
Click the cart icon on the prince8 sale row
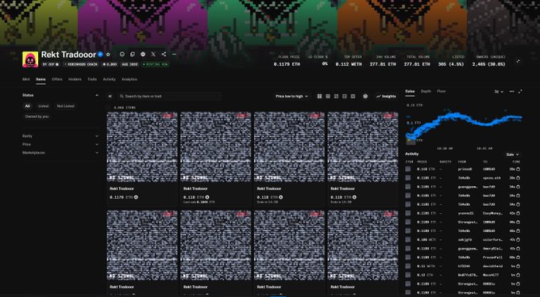pyautogui.click(x=518, y=169)
